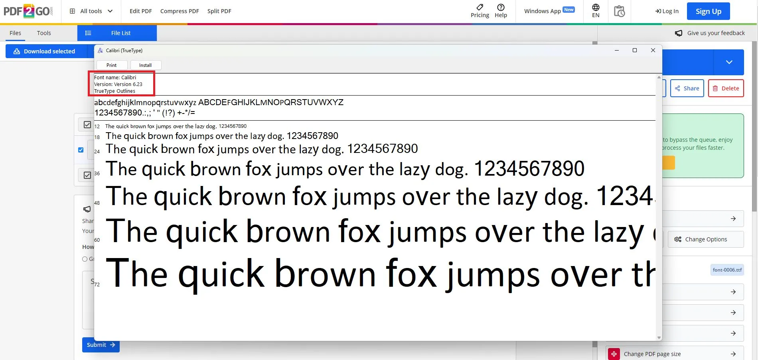Expand the All tools dropdown
Screen dimensions: 758x360
coord(91,11)
